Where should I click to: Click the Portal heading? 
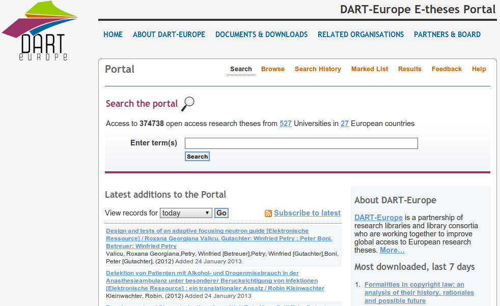(120, 70)
